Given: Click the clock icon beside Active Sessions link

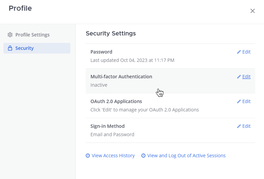Looking at the screenshot, I should (x=143, y=156).
